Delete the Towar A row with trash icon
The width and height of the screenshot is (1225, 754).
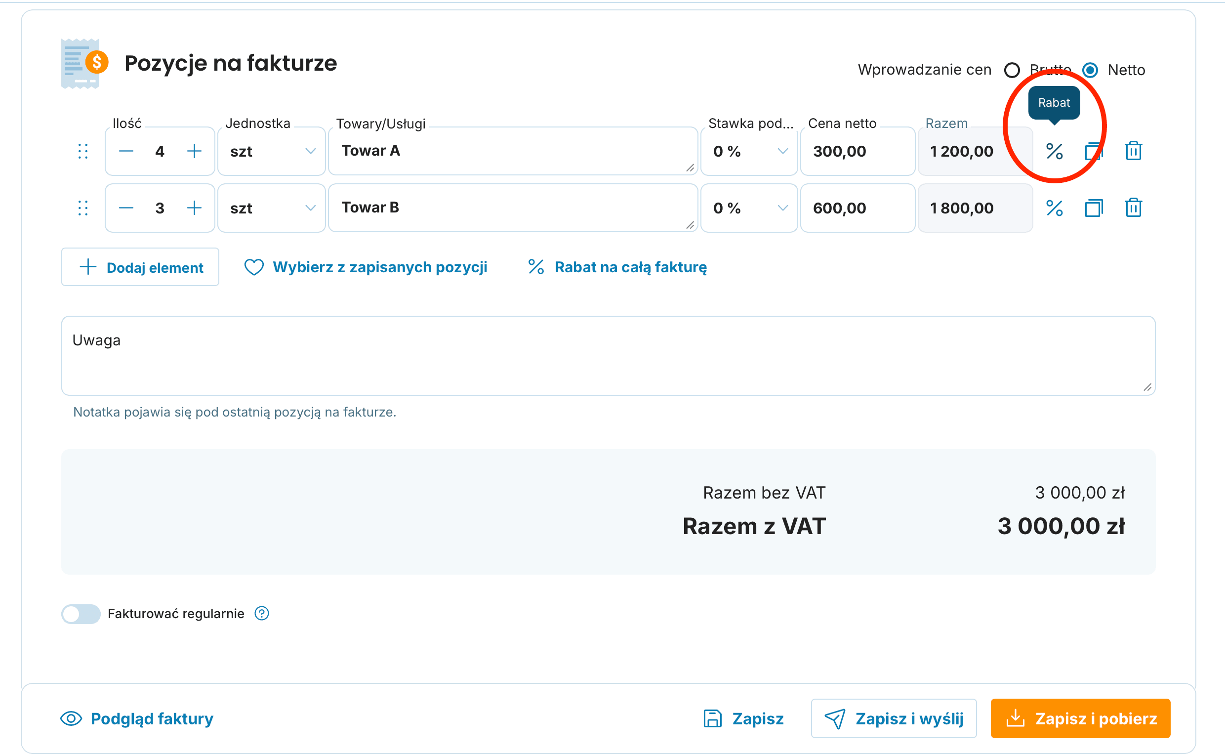click(x=1133, y=151)
